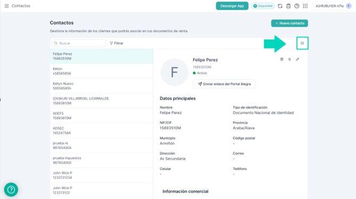Click the Descargar App button
The height and width of the screenshot is (199, 356).
(232, 6)
